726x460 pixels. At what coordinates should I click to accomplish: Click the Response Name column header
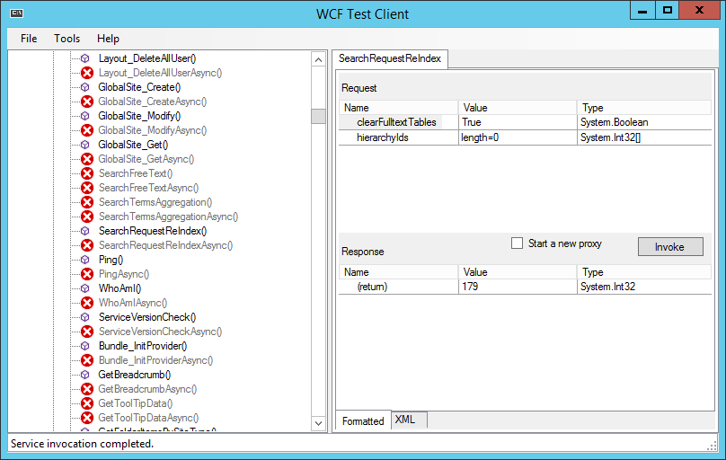pos(398,272)
